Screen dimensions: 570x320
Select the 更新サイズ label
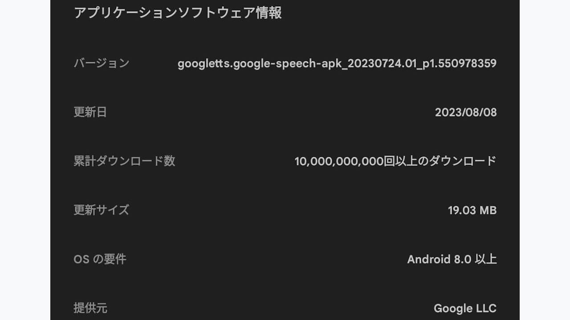102,210
